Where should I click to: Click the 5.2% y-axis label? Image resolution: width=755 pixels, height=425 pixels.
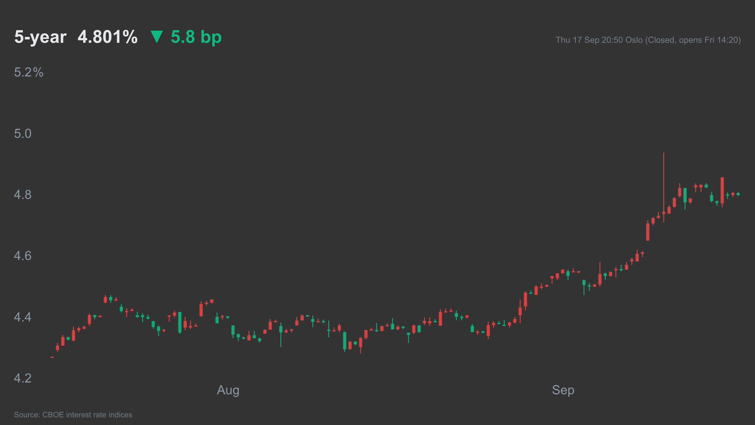point(29,72)
